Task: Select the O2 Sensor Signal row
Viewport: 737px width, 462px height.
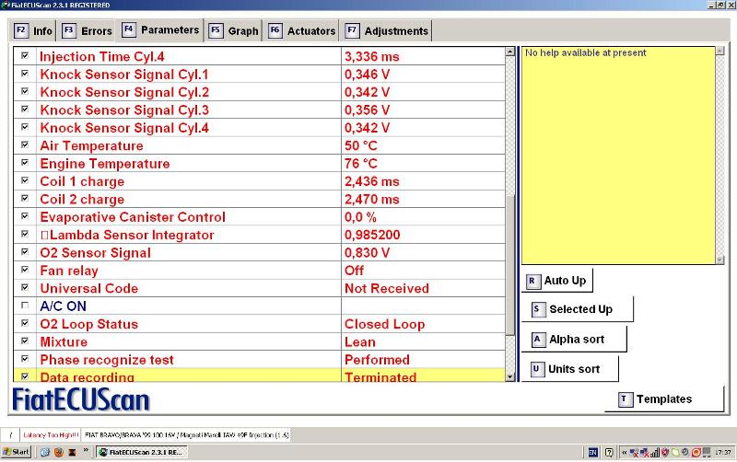Action: 184,253
